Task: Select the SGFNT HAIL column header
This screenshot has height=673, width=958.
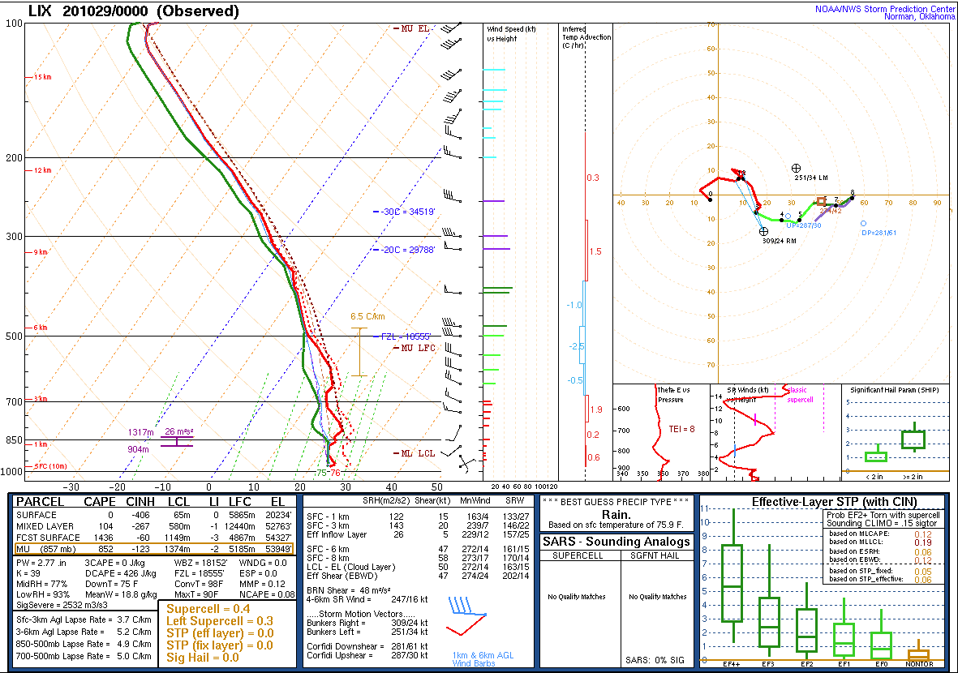Action: tap(657, 554)
